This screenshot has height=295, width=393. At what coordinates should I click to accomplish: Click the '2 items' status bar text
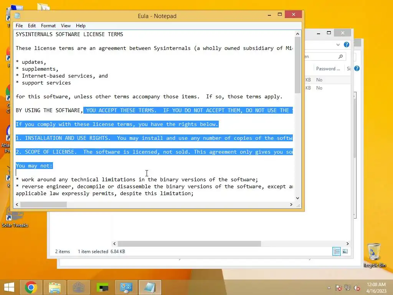[x=63, y=251]
